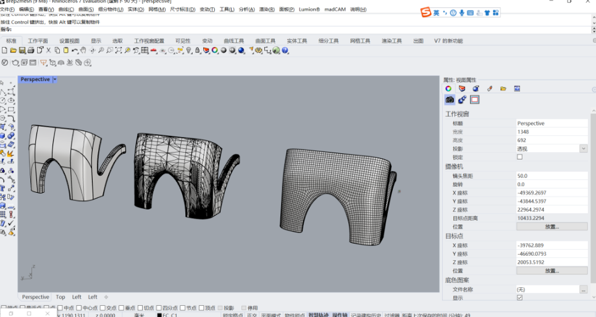Viewport: 596px width, 317px height.
Task: Click the V-Ray logo toolbar icon
Action: [x=4, y=62]
